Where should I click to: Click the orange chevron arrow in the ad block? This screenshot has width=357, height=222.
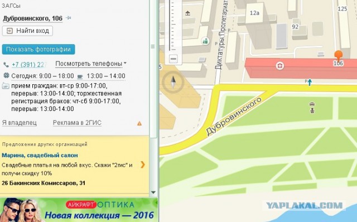click(x=143, y=165)
